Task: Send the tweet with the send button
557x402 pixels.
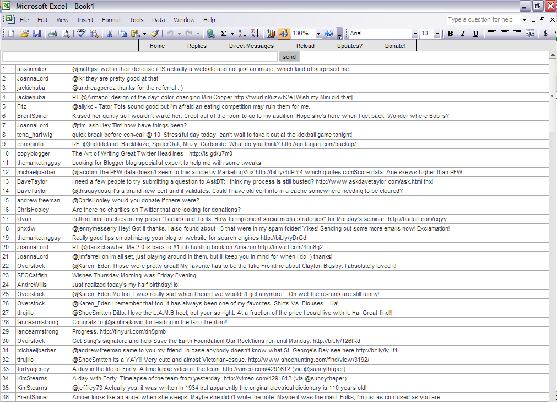Action: [289, 57]
